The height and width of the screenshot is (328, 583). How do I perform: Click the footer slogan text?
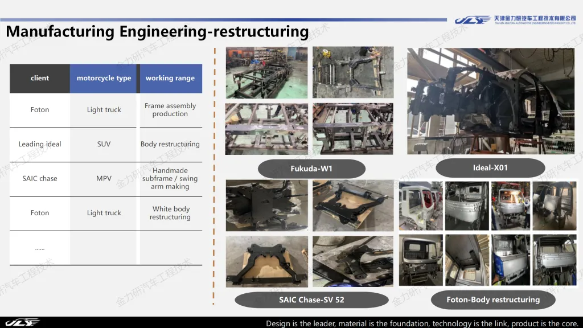point(421,323)
